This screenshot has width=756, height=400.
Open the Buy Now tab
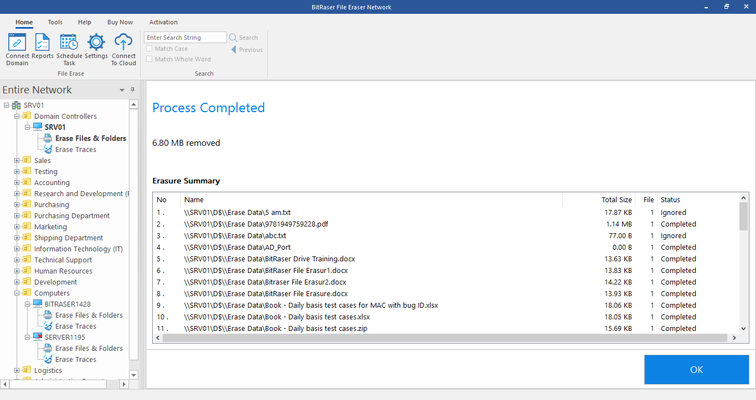point(120,22)
